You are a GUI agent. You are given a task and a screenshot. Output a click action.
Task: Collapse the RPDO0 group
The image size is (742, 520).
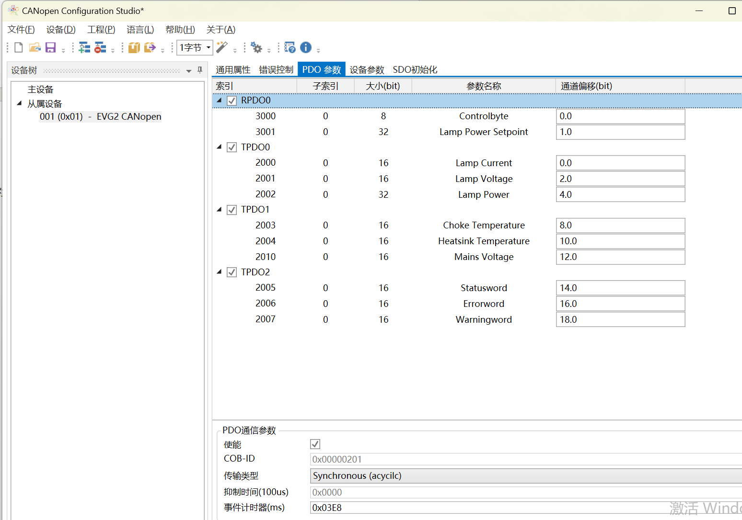click(x=219, y=100)
